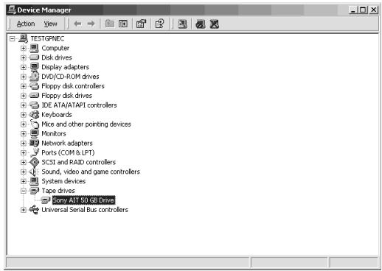Click the IDE ATA/ATAPI controllers icon

(34, 105)
